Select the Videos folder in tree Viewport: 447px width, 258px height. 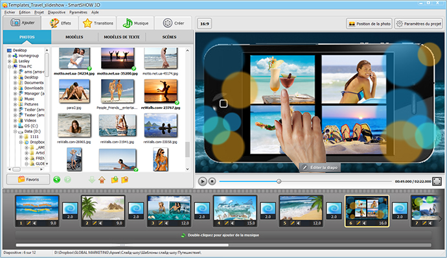pos(30,121)
